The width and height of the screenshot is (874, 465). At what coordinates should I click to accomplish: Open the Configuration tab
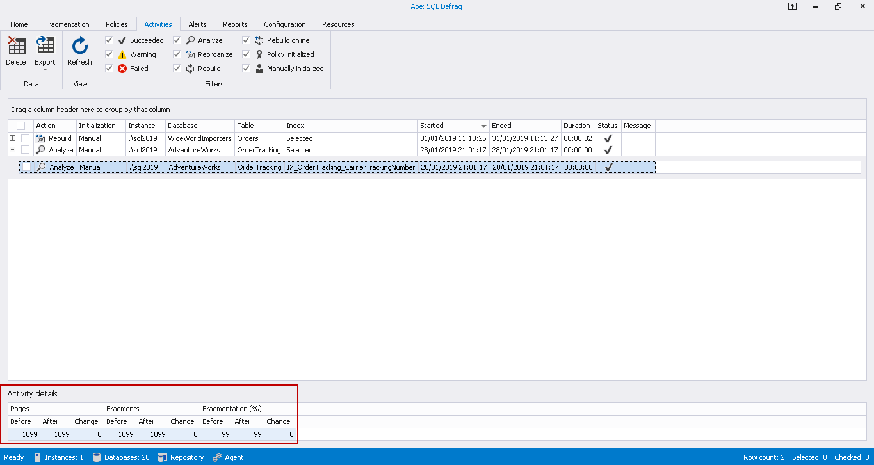tap(284, 24)
